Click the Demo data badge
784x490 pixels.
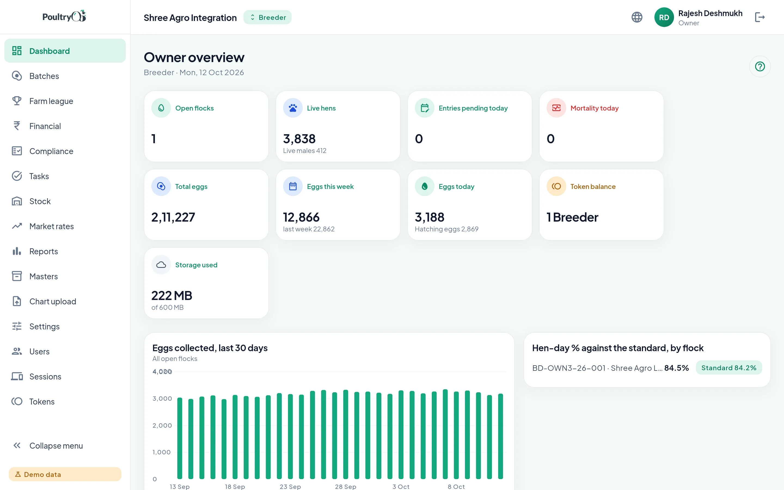pyautogui.click(x=65, y=474)
